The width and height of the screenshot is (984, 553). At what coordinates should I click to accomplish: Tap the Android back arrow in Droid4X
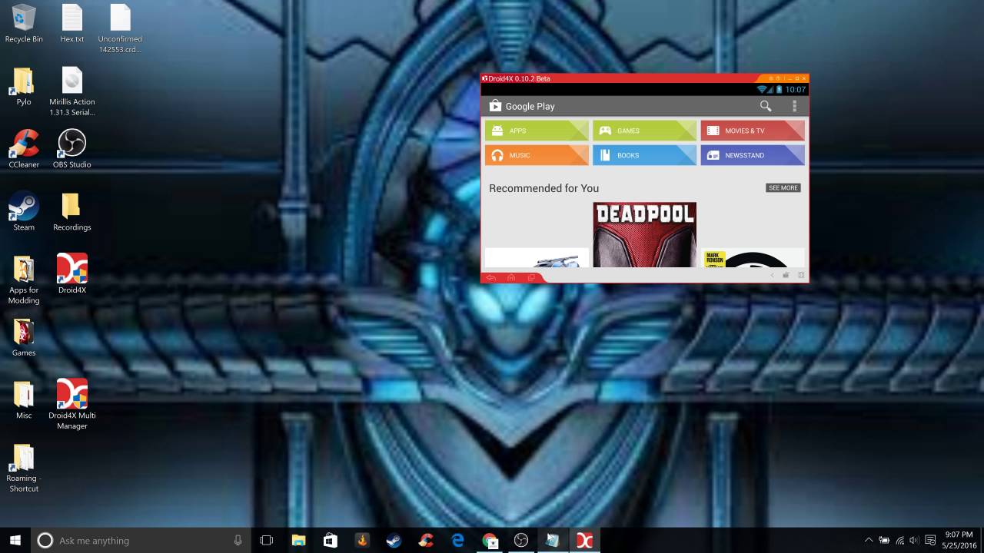(x=490, y=277)
